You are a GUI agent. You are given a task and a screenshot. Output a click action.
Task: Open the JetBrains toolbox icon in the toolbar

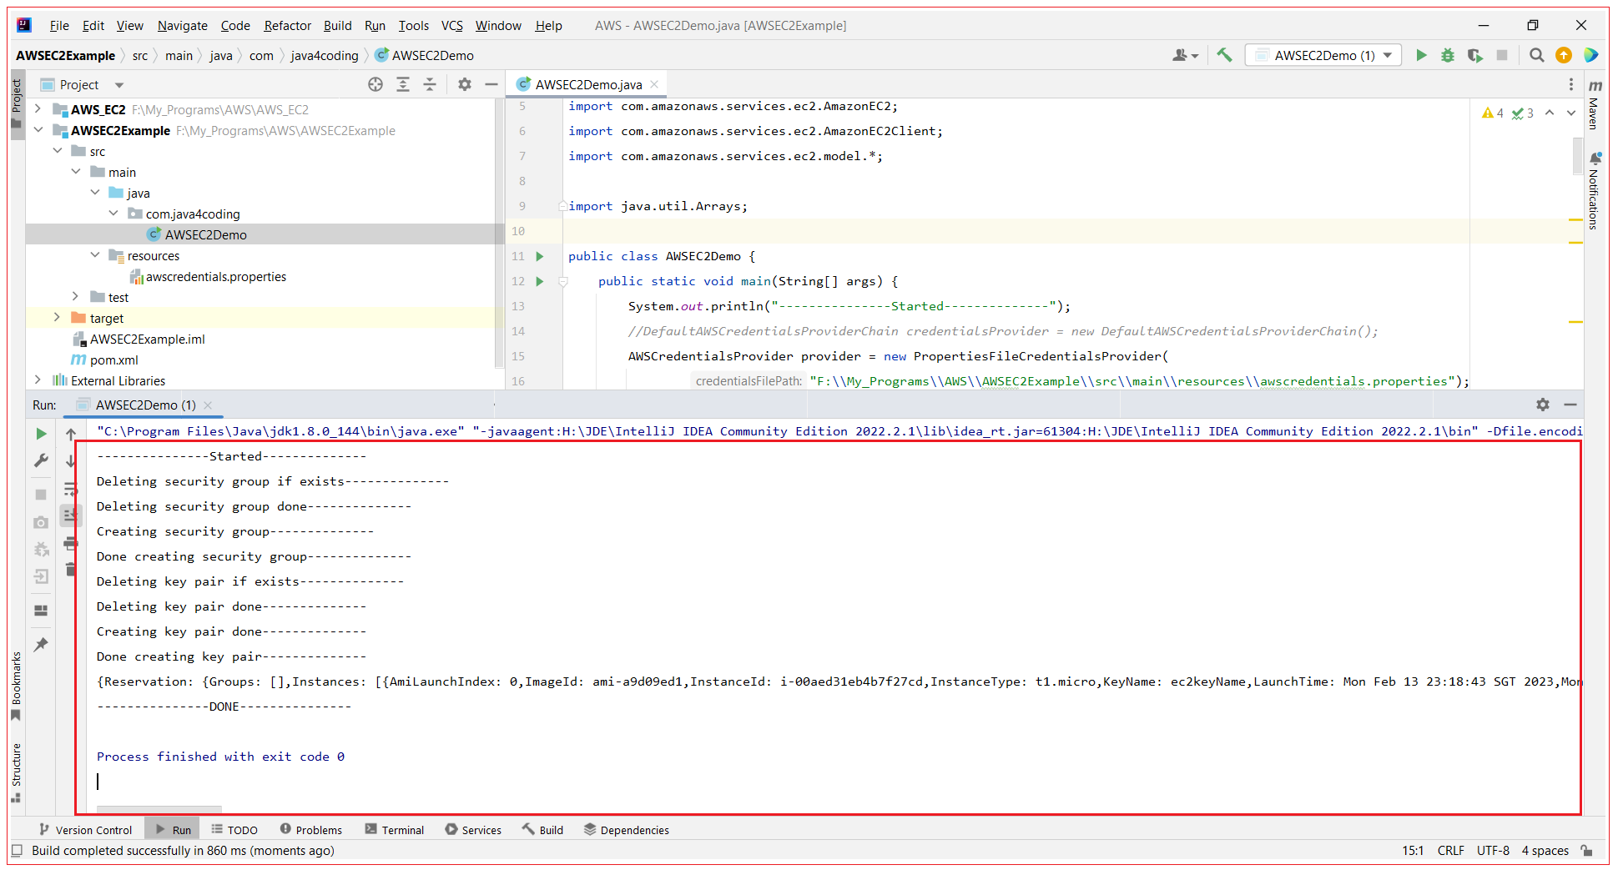coord(1591,55)
